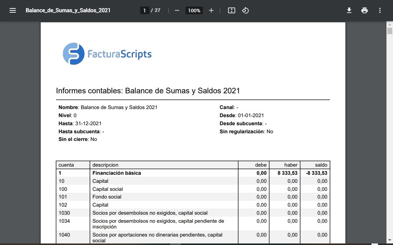
Task: Download the PDF file
Action: click(x=349, y=10)
